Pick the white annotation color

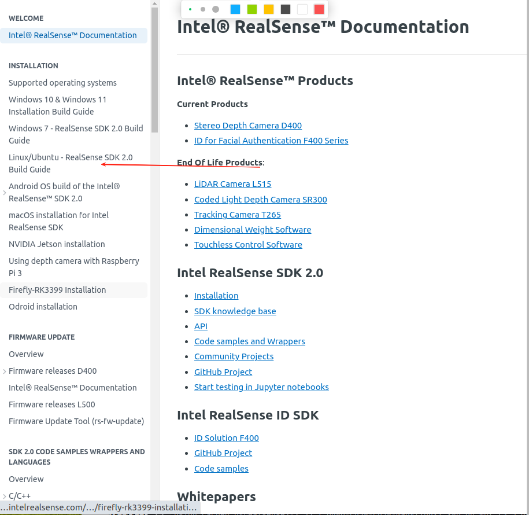coord(302,9)
